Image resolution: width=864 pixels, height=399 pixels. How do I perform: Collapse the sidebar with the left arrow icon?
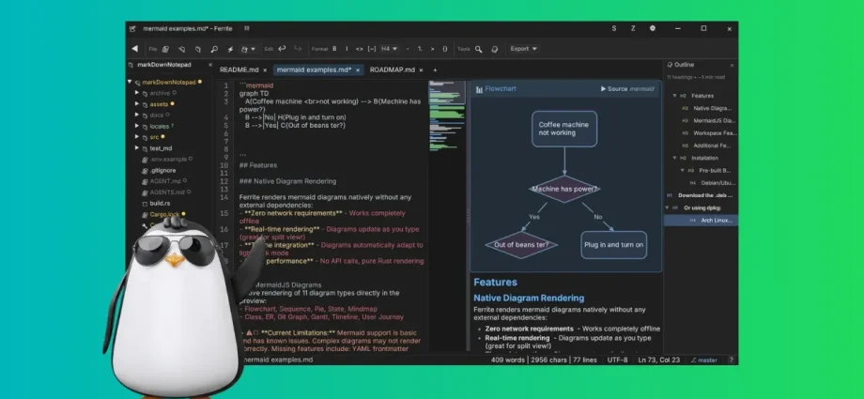pyautogui.click(x=134, y=49)
